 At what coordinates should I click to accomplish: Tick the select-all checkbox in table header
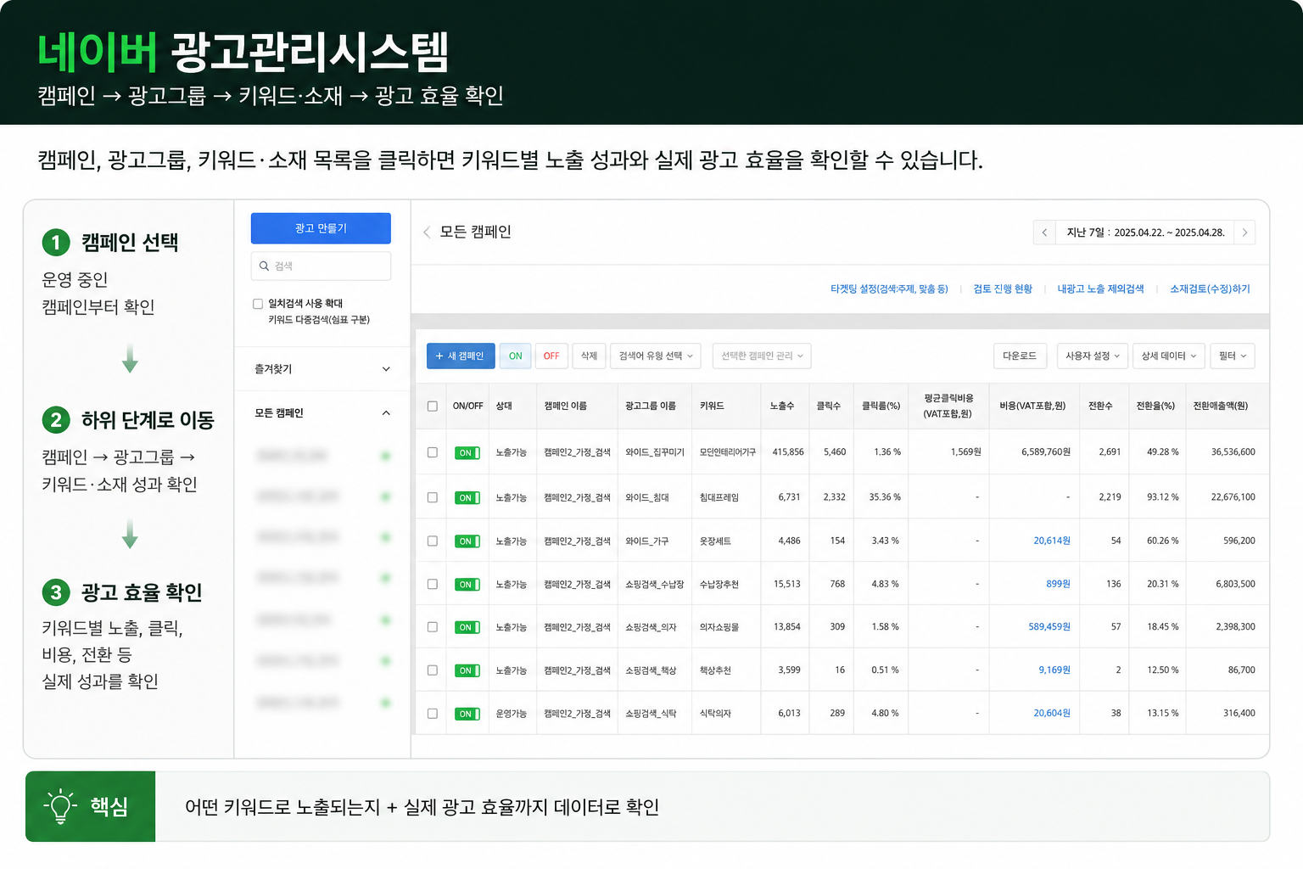tap(433, 406)
